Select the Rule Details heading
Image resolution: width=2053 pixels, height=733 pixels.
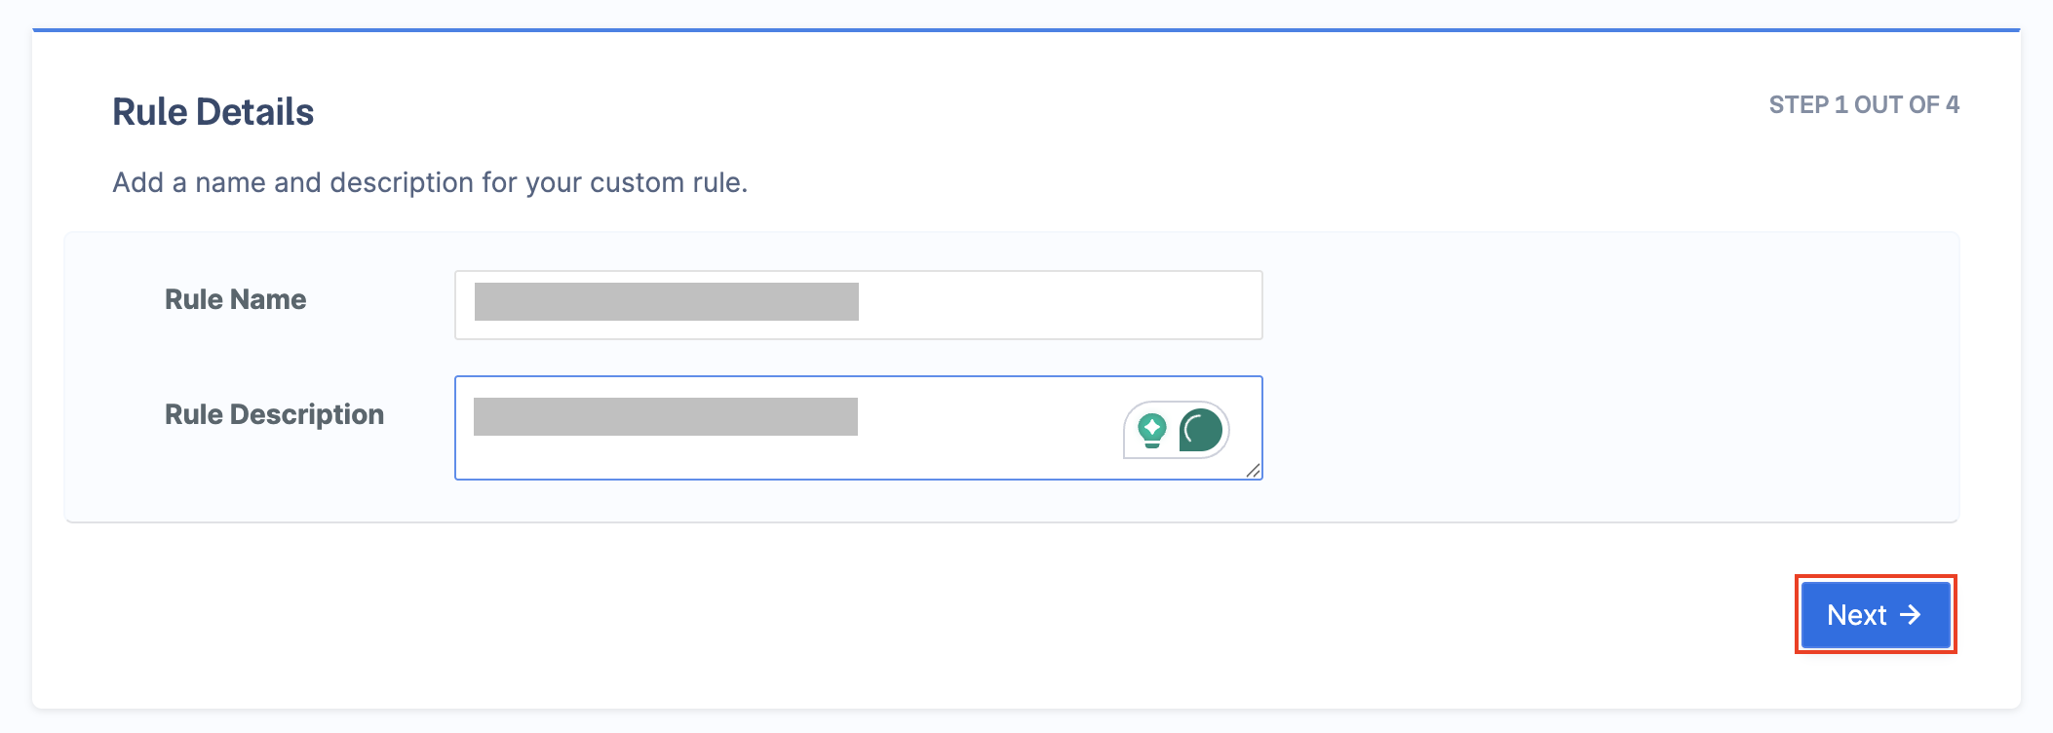213,112
